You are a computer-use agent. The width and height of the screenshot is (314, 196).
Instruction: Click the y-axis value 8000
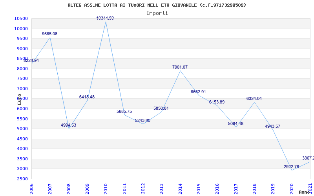(22, 69)
